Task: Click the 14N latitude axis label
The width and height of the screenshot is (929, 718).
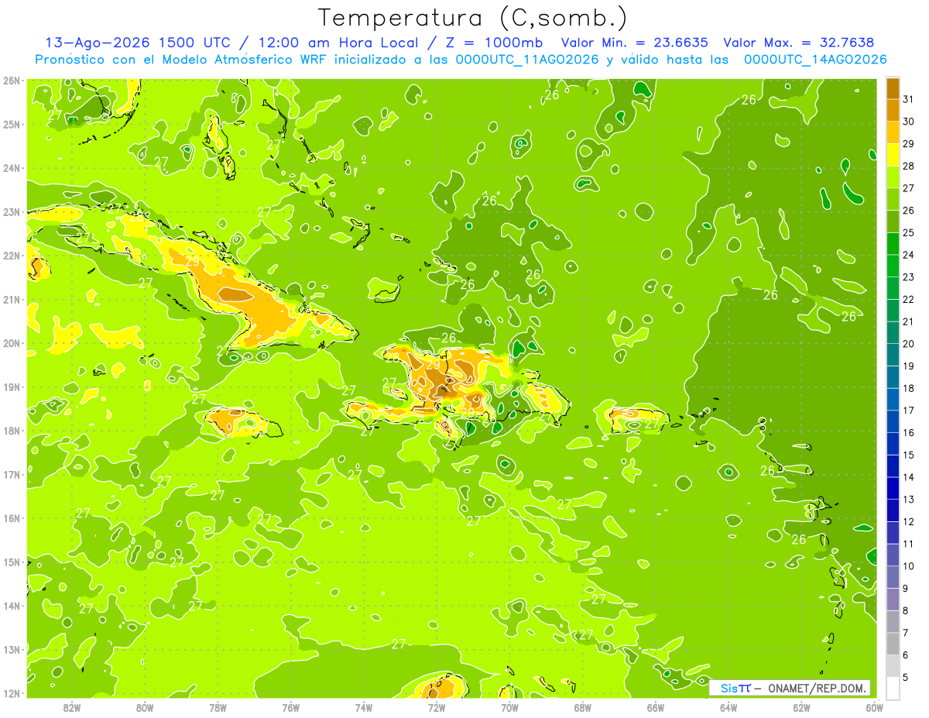Action: 12,606
